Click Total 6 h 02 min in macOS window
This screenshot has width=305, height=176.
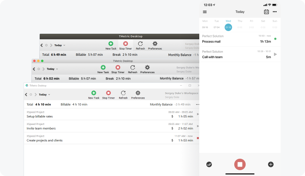(x=47, y=79)
